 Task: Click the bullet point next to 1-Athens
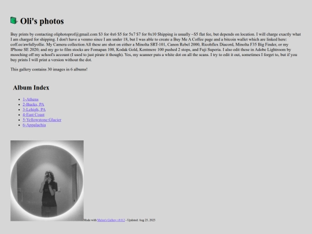click(x=19, y=99)
